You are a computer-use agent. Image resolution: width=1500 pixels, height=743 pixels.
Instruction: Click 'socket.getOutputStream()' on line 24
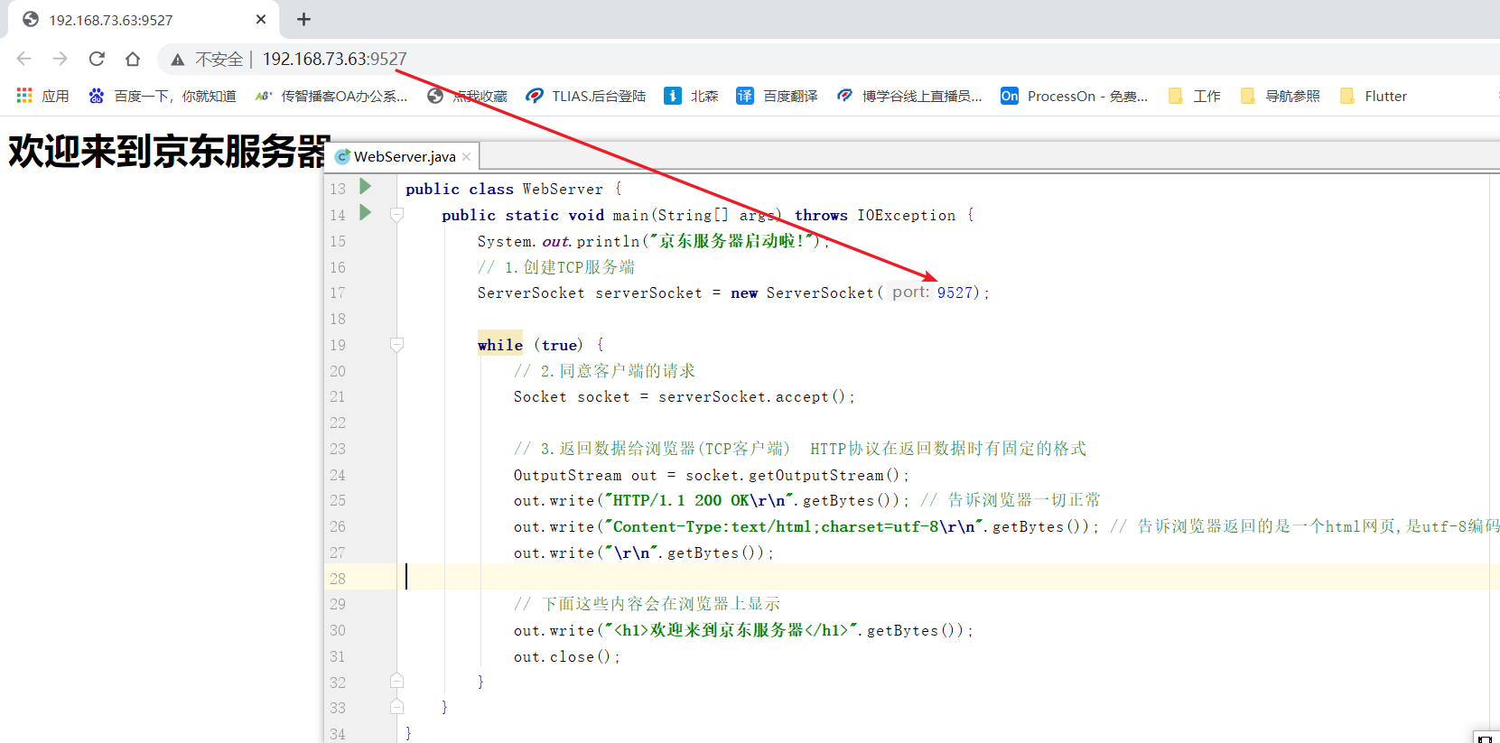point(792,475)
